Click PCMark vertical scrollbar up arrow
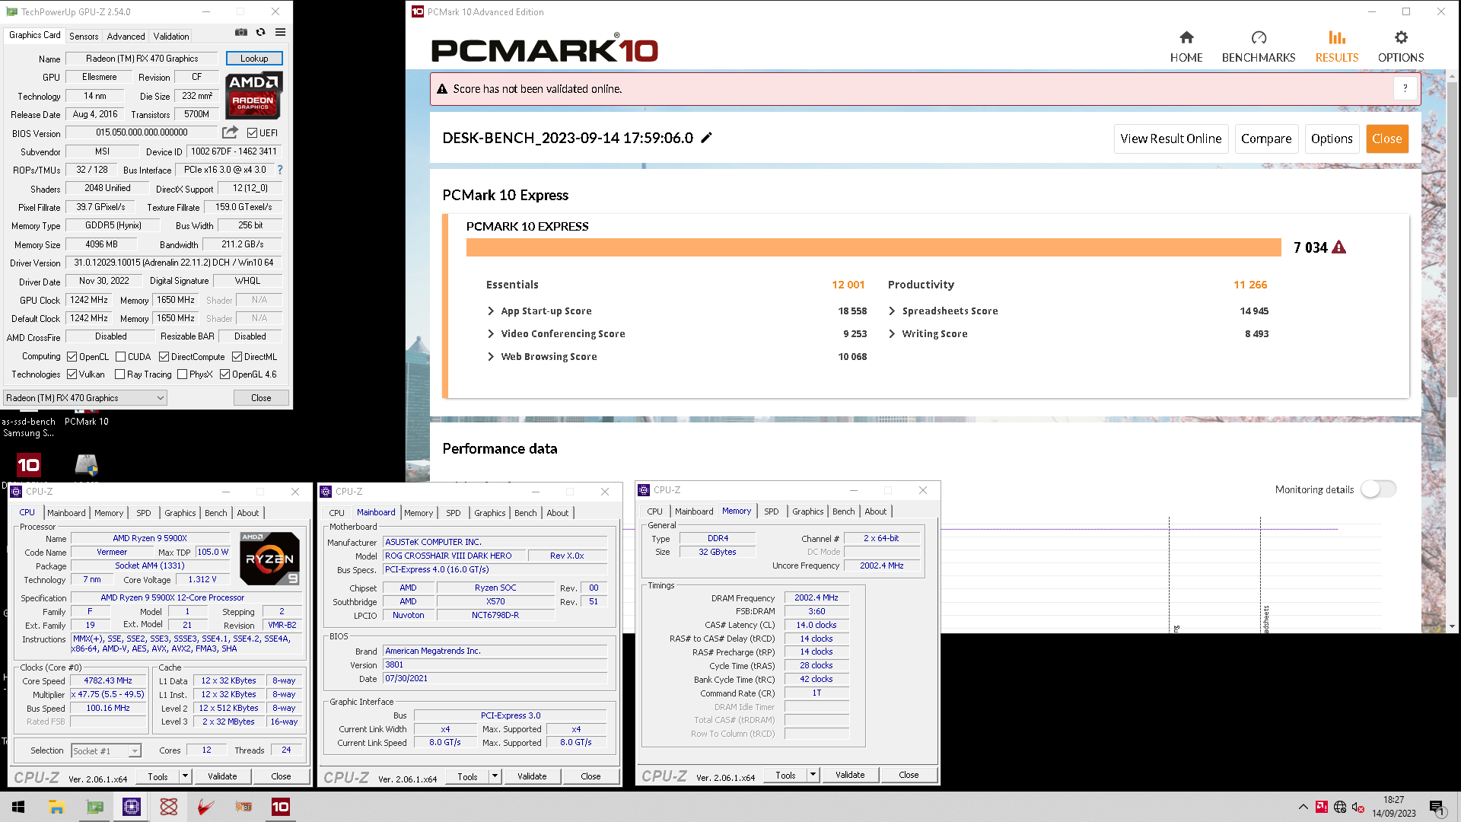1461x822 pixels. click(x=1453, y=76)
